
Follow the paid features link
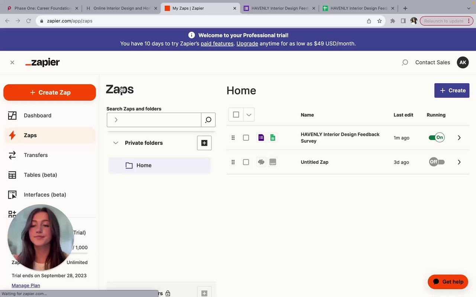(217, 44)
